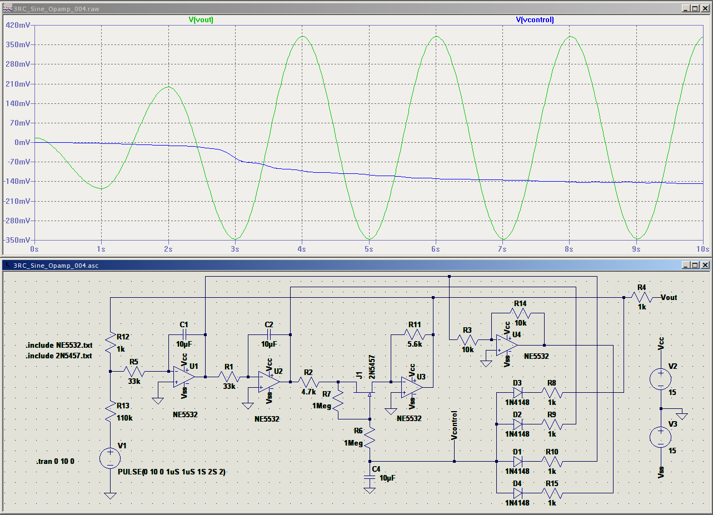
Task: Maximize the .asc schematic window
Action: tap(696, 265)
